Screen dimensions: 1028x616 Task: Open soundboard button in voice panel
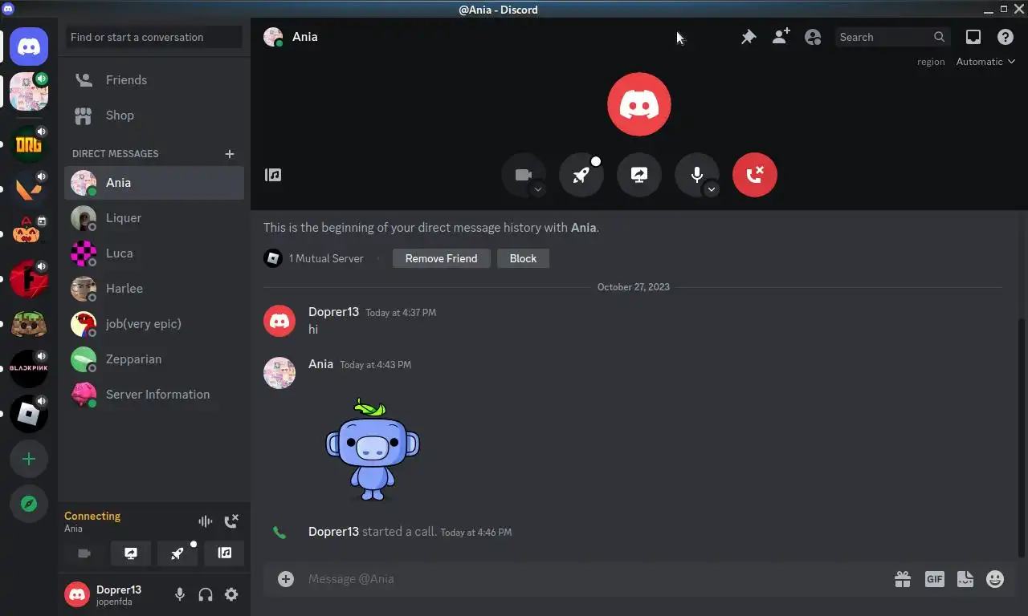(x=224, y=553)
